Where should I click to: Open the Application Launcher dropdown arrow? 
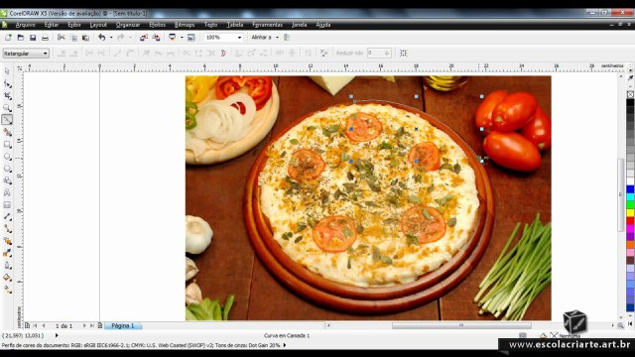coord(182,38)
